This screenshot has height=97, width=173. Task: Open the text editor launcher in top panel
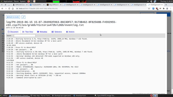[x=34, y=1]
